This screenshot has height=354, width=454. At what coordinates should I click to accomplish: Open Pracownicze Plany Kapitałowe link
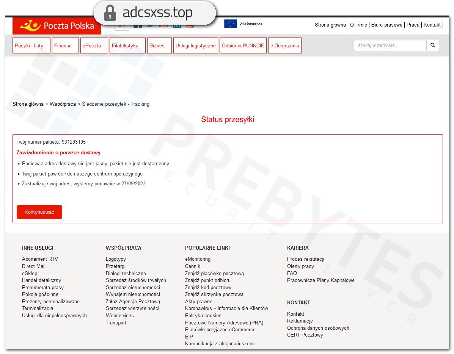[x=321, y=280]
